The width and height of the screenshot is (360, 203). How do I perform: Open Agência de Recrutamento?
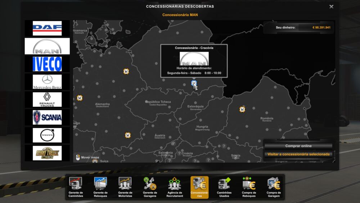coord(175,187)
